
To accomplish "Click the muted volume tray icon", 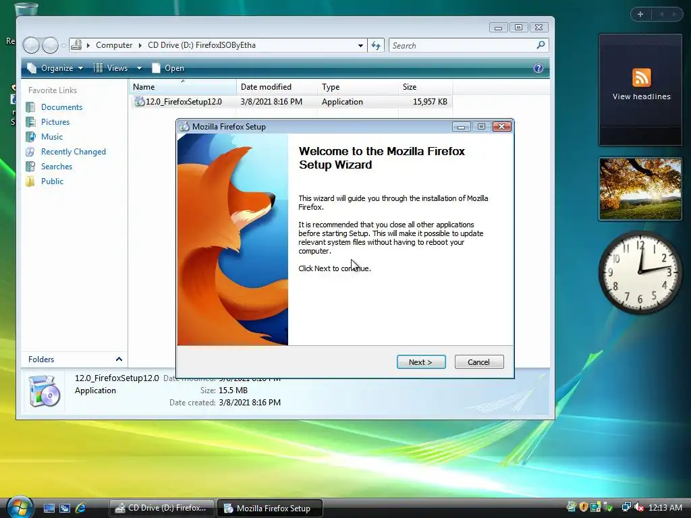I will (x=639, y=507).
